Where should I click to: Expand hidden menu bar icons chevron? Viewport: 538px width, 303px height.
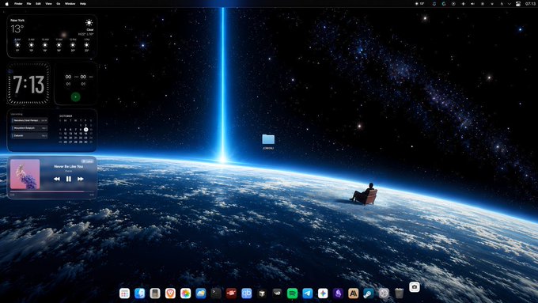tap(510, 4)
